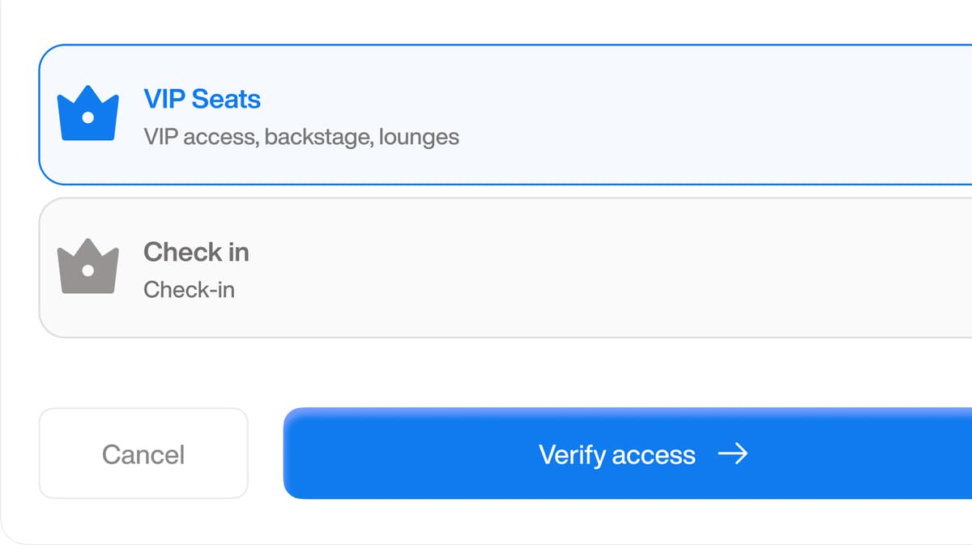This screenshot has width=972, height=545.
Task: Click the bold Check in heading text
Action: (x=196, y=253)
